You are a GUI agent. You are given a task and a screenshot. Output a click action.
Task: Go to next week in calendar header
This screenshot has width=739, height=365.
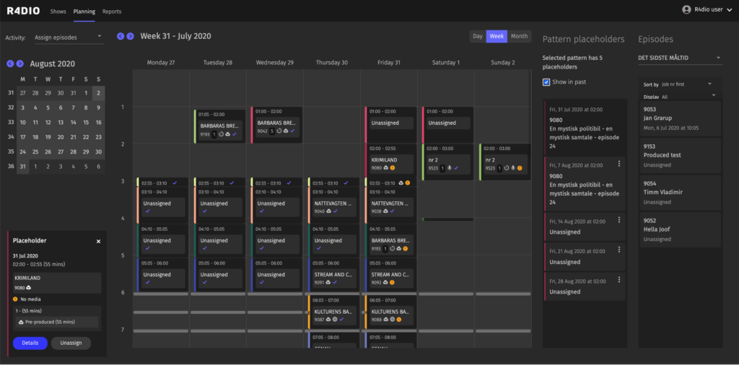point(131,36)
